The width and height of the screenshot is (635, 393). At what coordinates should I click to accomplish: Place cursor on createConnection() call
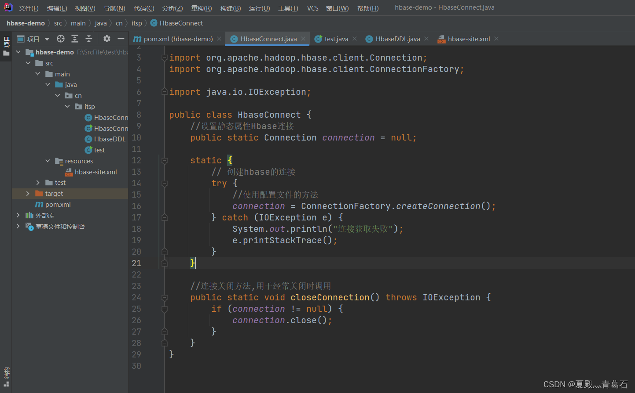[443, 206]
